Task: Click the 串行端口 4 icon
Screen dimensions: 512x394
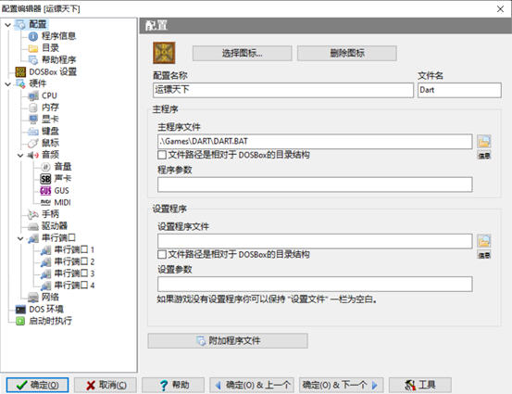Action: pyautogui.click(x=45, y=286)
